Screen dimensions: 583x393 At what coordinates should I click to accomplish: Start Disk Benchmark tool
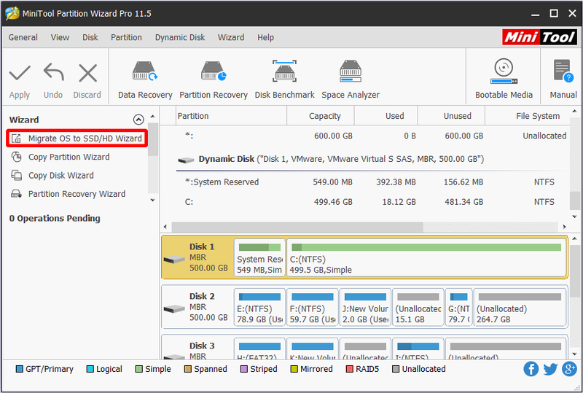[284, 79]
